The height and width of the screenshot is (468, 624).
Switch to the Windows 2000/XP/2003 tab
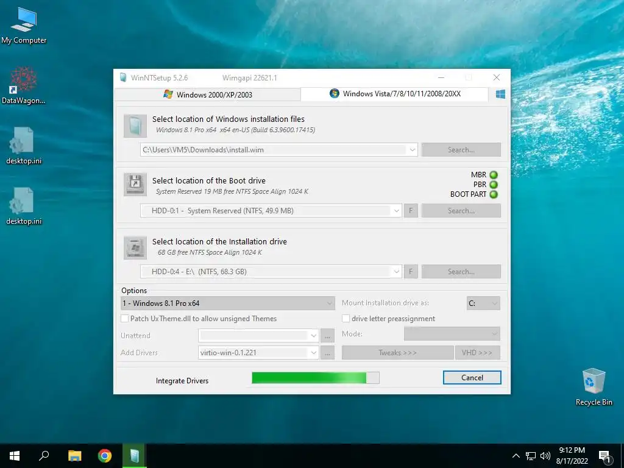pos(207,94)
